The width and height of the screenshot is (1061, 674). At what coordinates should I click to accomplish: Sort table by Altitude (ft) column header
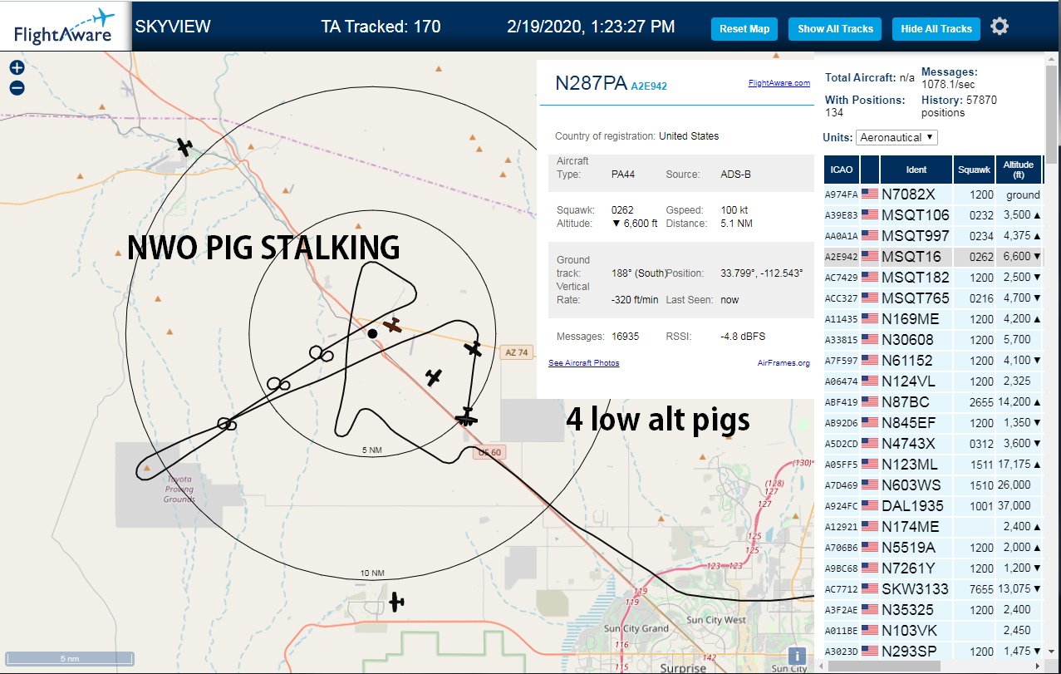[1018, 170]
